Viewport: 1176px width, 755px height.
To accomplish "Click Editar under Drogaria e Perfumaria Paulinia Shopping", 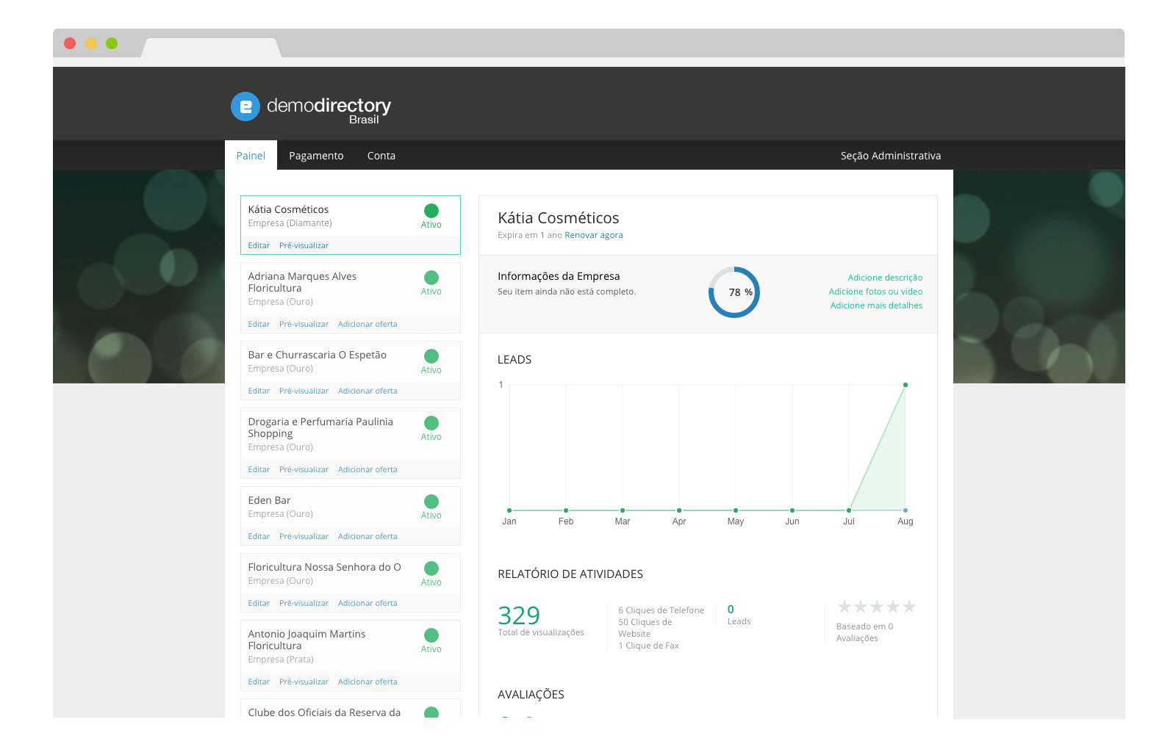I will coord(259,469).
